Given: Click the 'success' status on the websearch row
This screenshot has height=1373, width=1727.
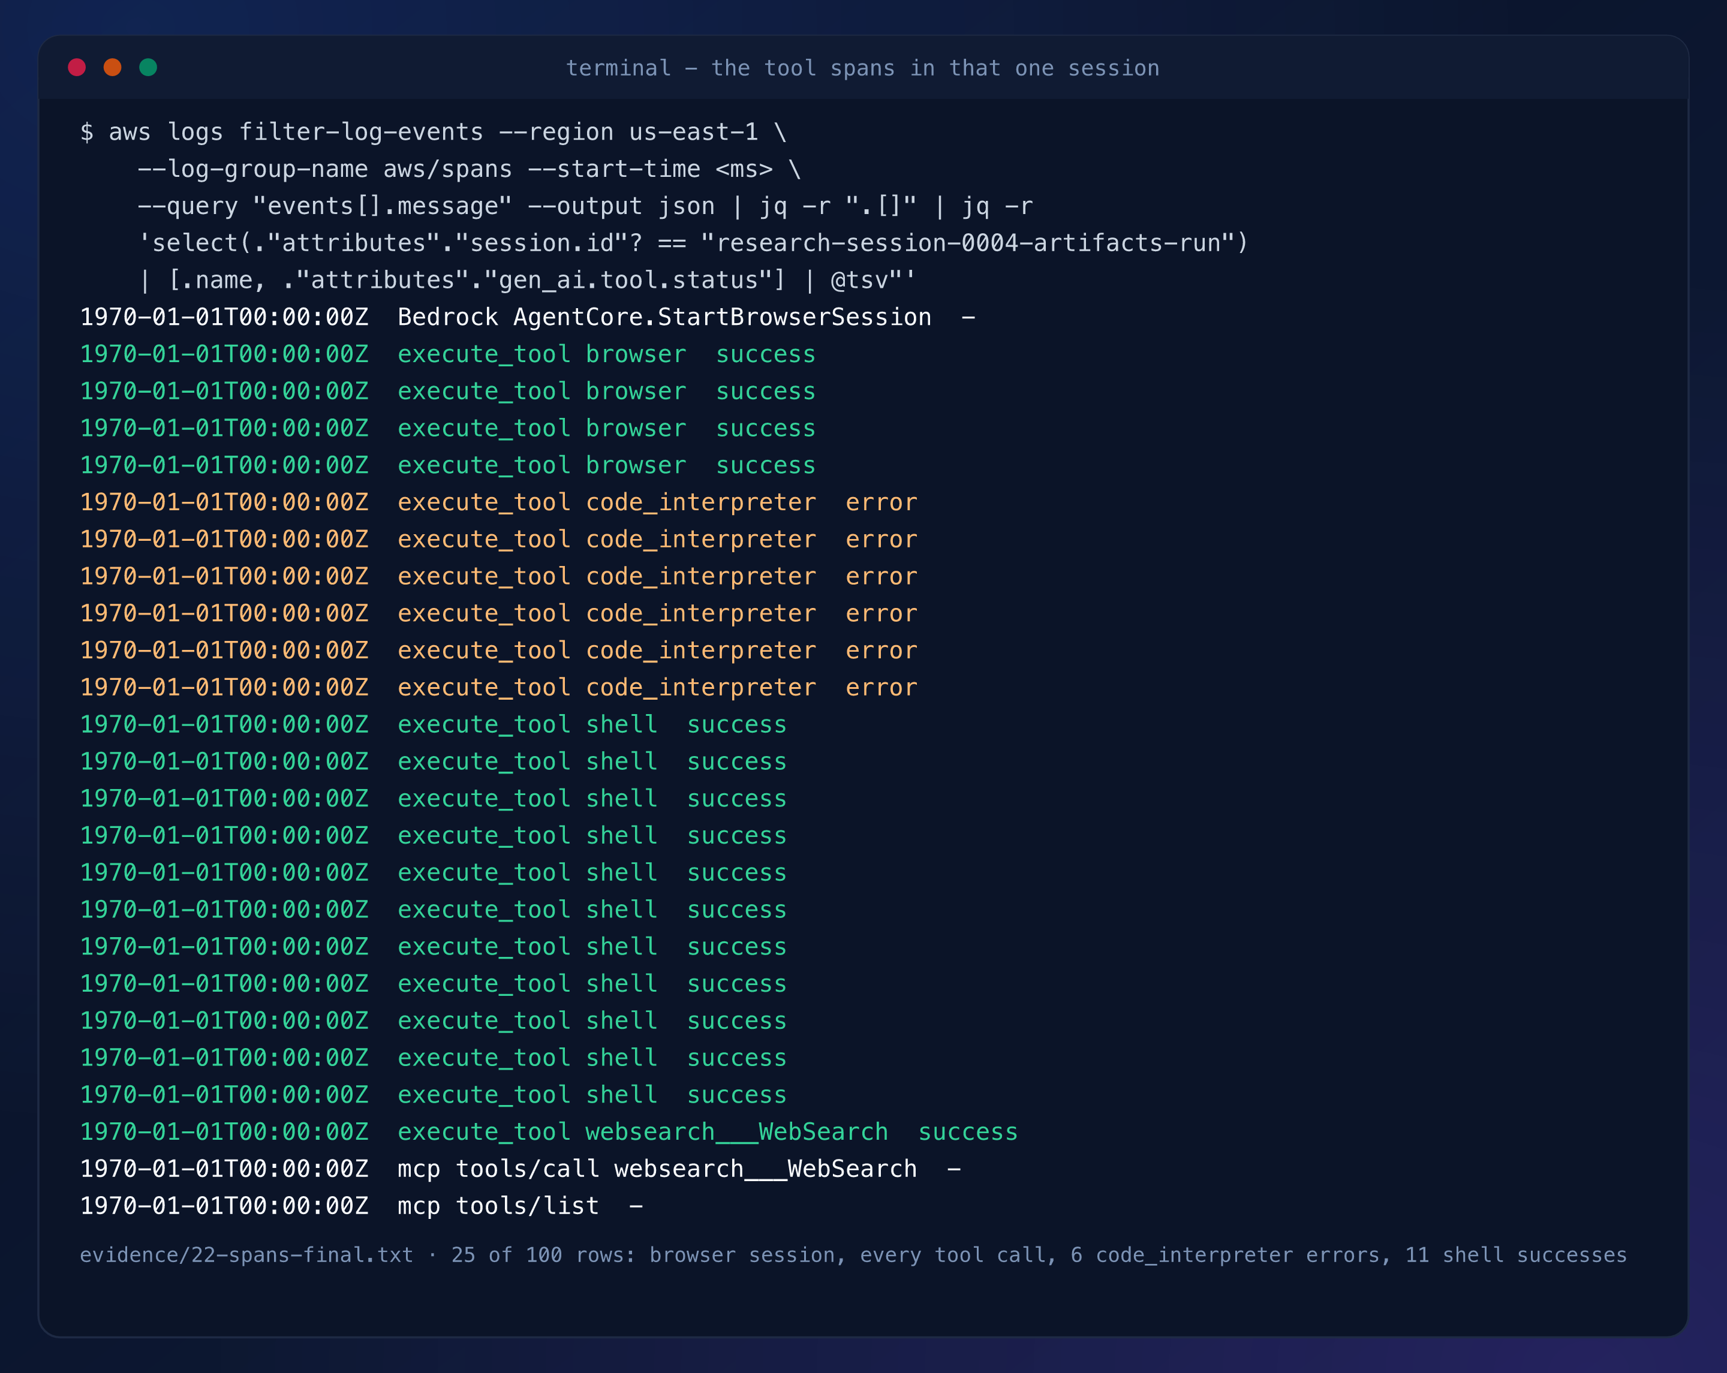Looking at the screenshot, I should tap(968, 1132).
